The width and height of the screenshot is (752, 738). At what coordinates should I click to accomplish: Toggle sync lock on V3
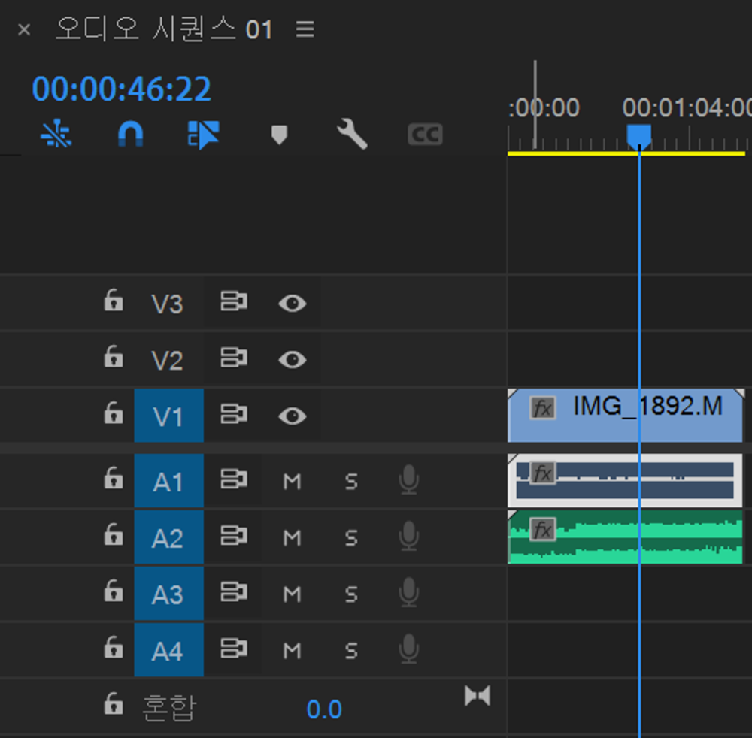(x=234, y=302)
